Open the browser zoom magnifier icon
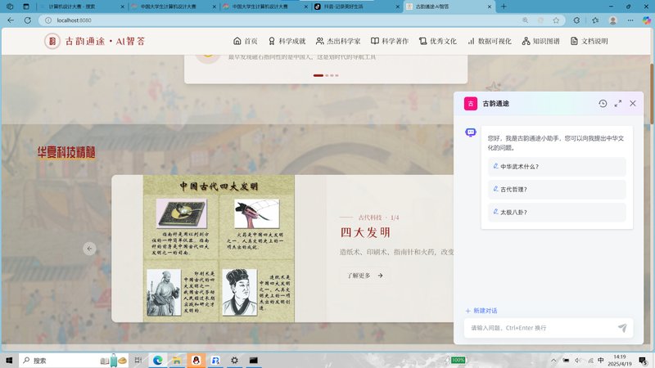 point(525,20)
